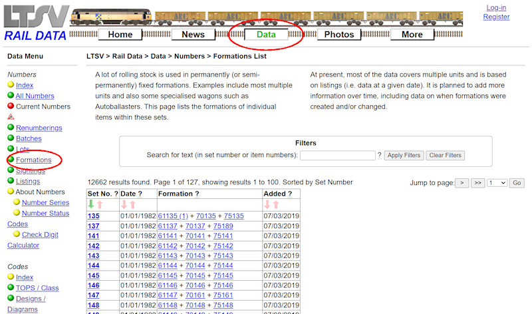
Task: Jump to last page with >> button
Action: [477, 183]
